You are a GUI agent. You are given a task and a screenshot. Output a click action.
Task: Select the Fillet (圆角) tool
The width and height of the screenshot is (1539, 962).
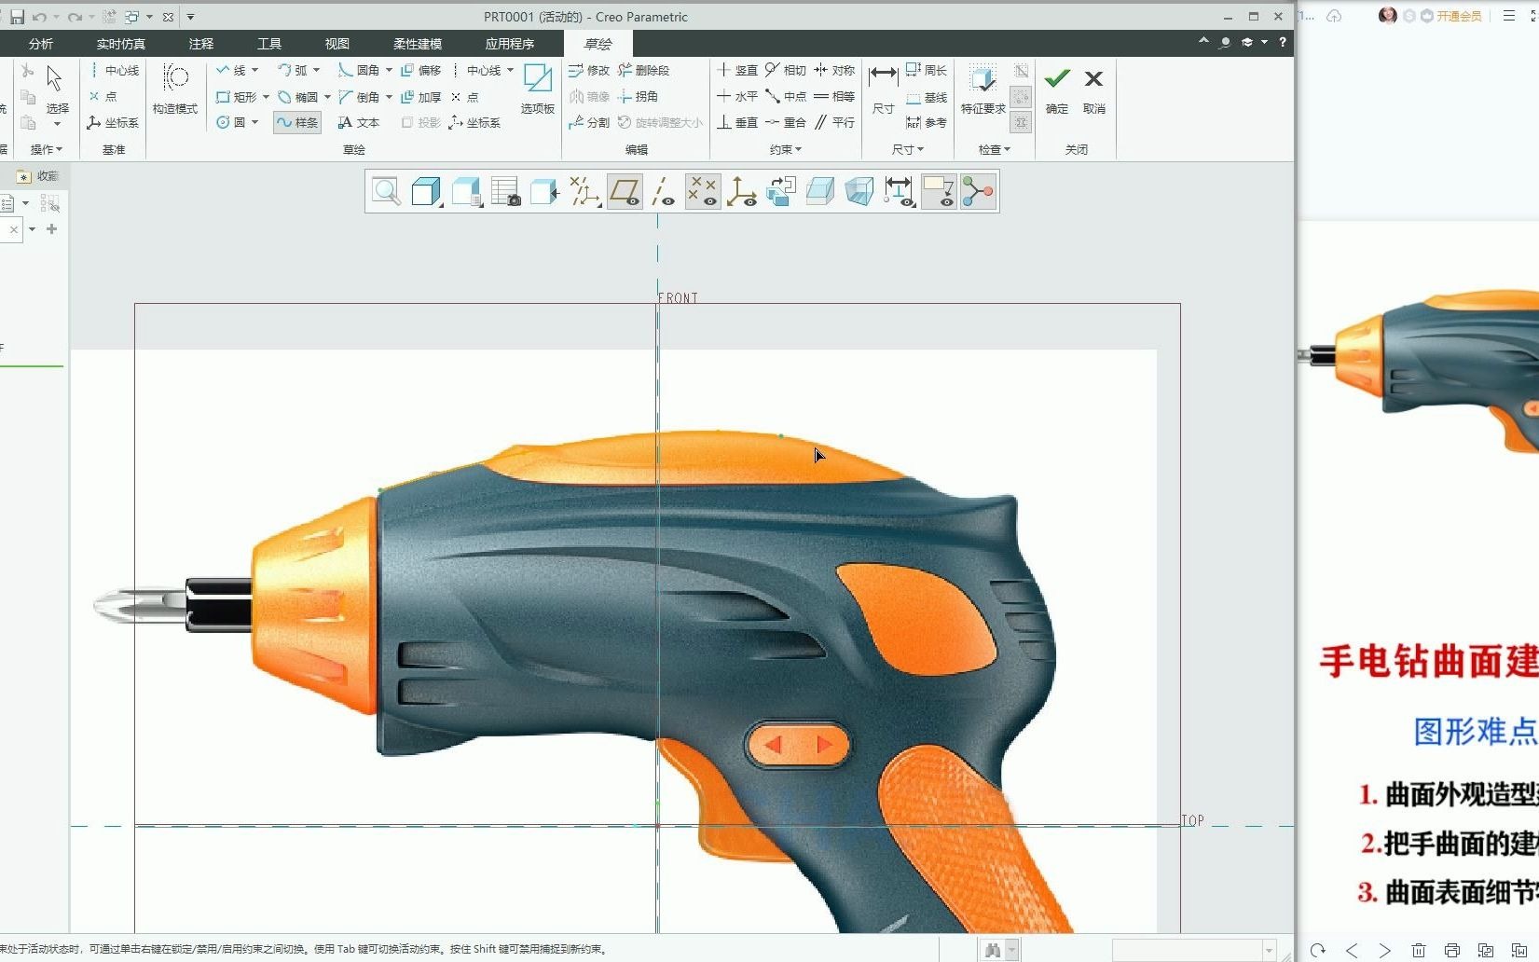(359, 70)
